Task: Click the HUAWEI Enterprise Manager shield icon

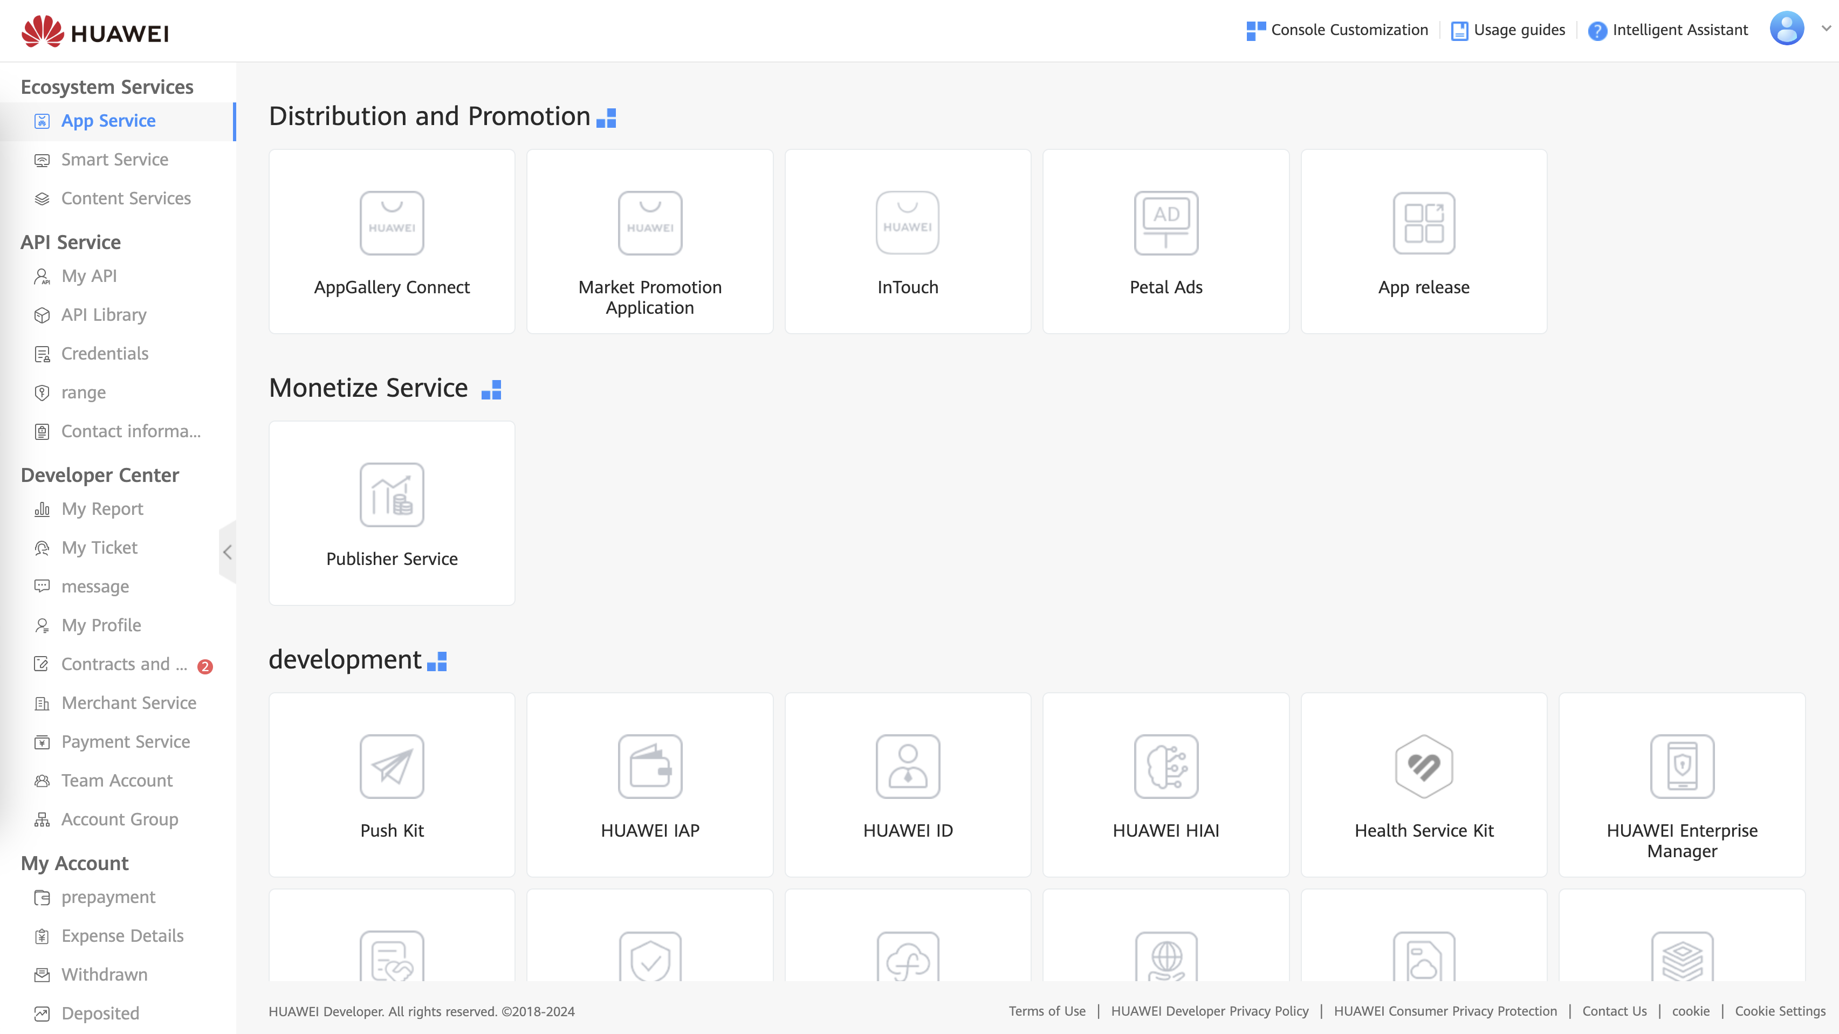Action: pyautogui.click(x=1682, y=767)
